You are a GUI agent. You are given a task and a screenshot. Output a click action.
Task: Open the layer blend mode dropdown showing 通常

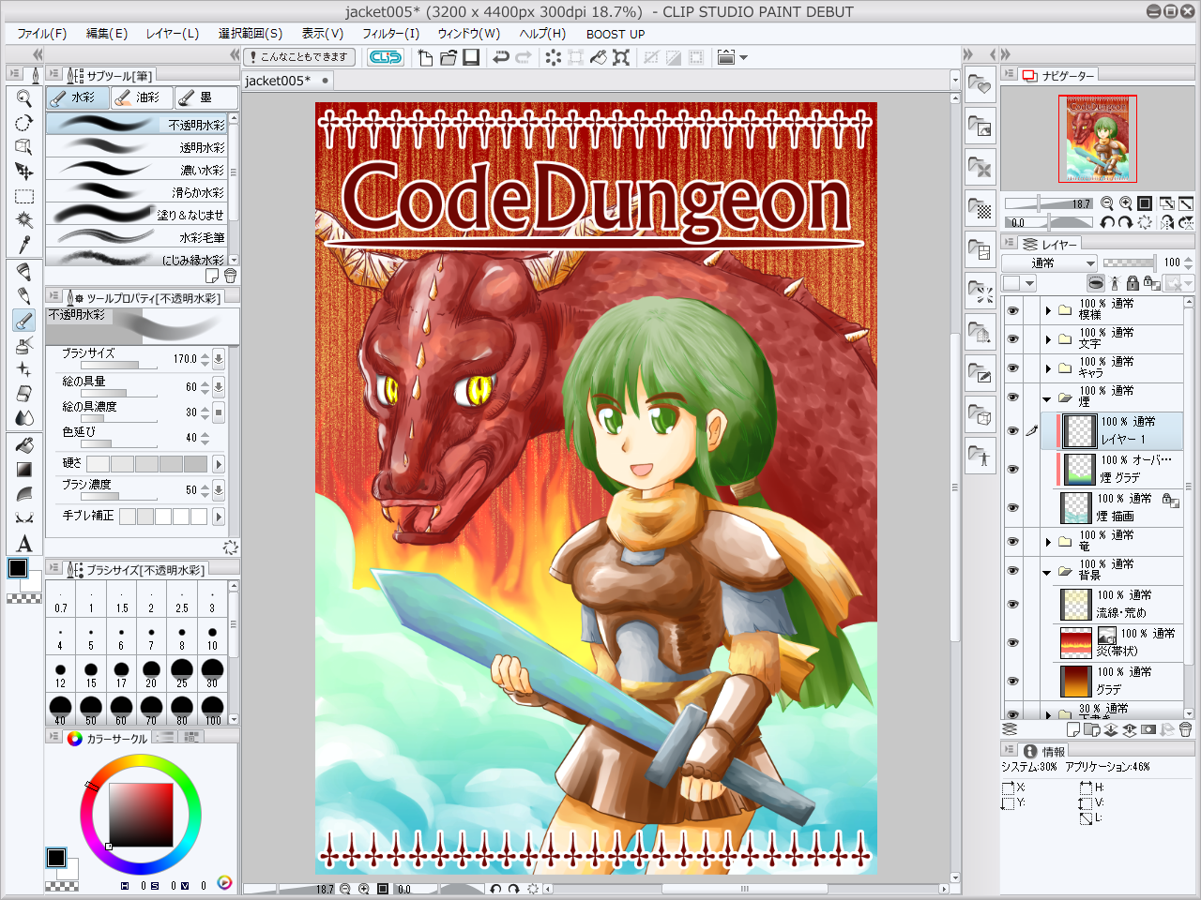tap(1048, 262)
